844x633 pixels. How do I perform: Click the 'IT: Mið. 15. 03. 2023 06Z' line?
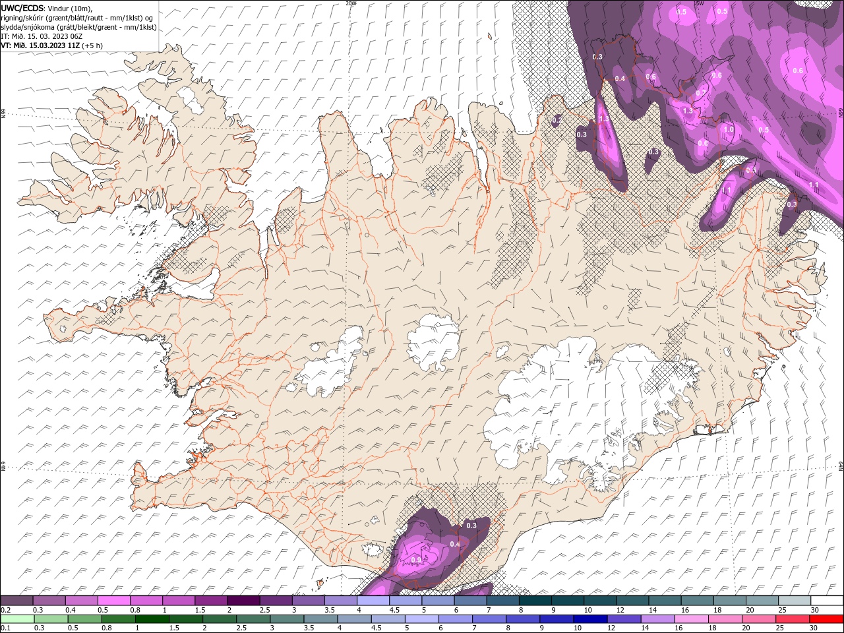42,36
